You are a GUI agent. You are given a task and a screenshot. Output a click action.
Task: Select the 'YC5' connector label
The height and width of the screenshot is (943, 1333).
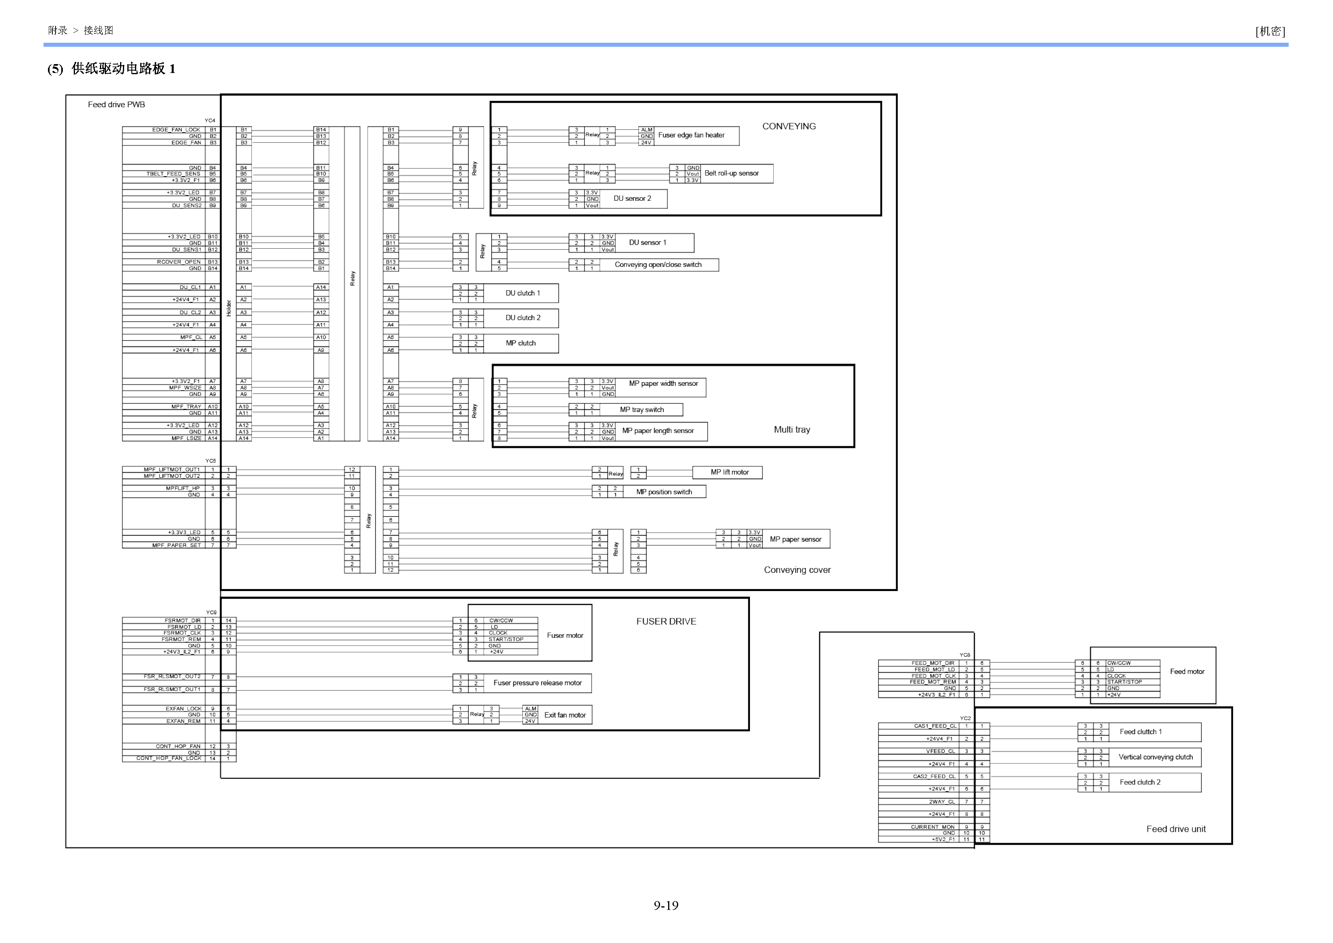click(x=211, y=461)
